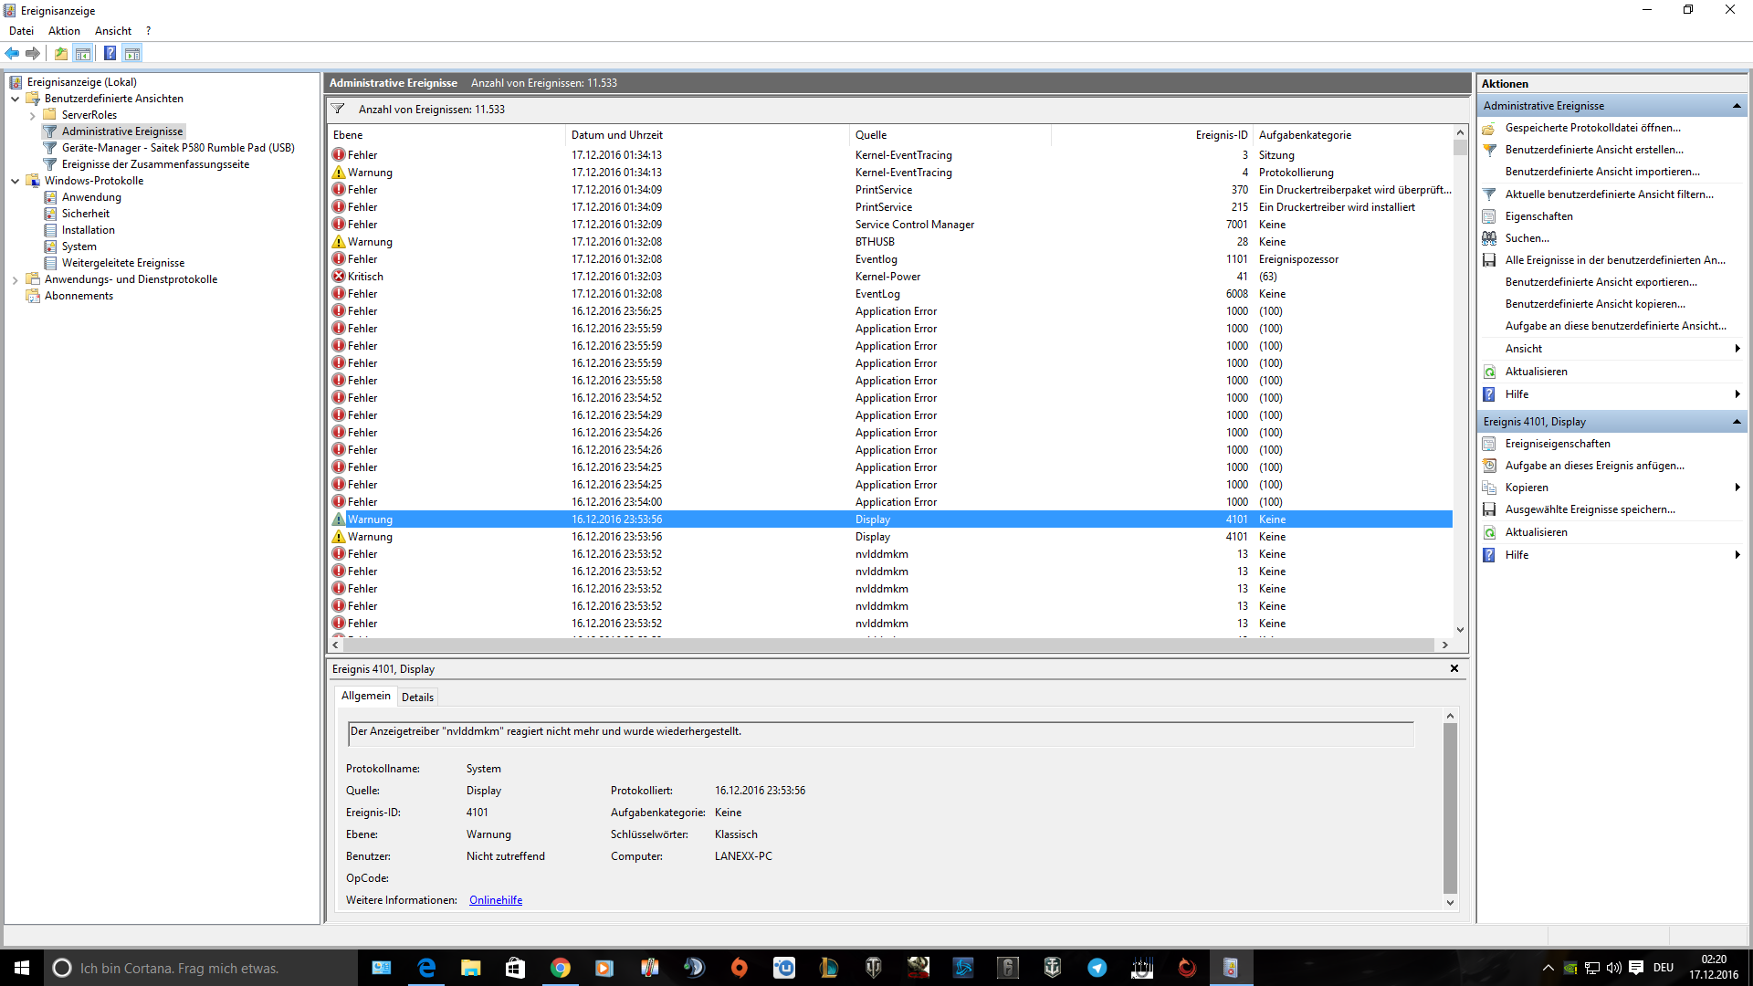The height and width of the screenshot is (986, 1753).
Task: Click Benutzerdefinierte Ansicht erstellen action
Action: (x=1594, y=150)
